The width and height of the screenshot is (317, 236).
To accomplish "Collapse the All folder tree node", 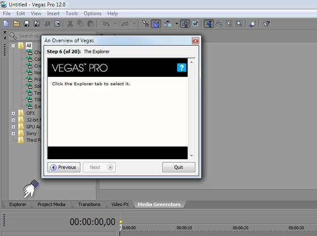I will point(14,46).
